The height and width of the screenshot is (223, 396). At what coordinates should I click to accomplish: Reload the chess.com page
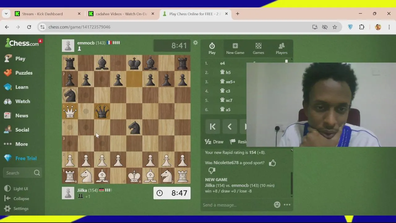(29, 27)
